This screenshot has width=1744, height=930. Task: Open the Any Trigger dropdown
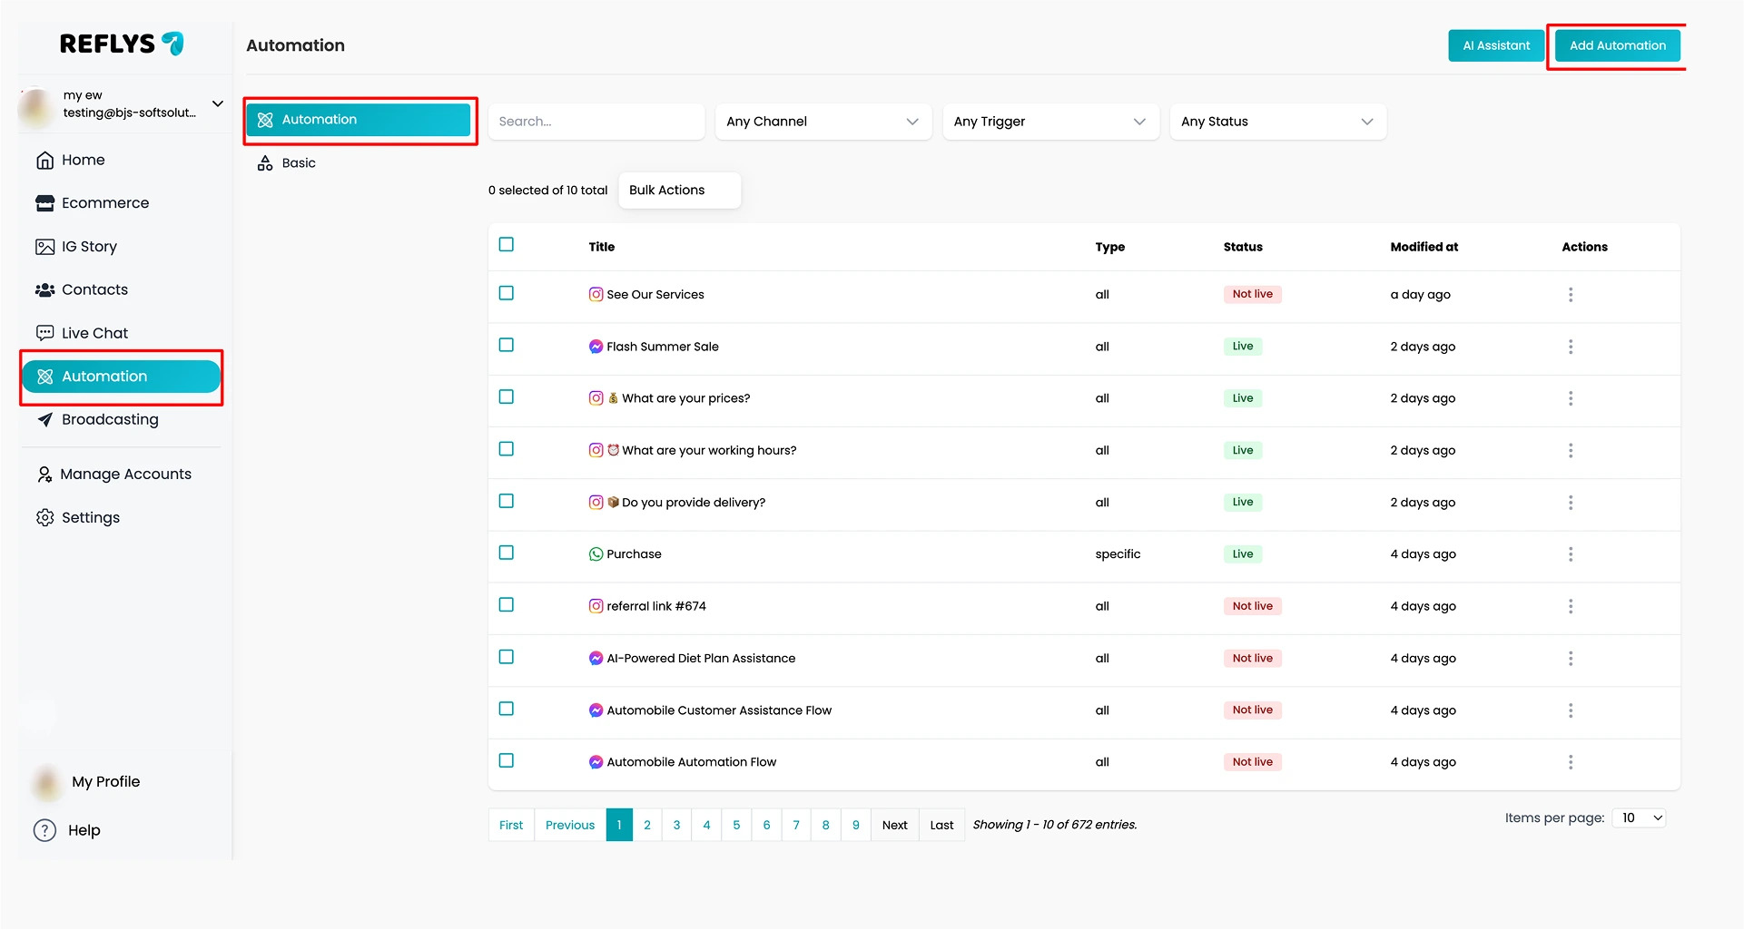pos(1050,122)
